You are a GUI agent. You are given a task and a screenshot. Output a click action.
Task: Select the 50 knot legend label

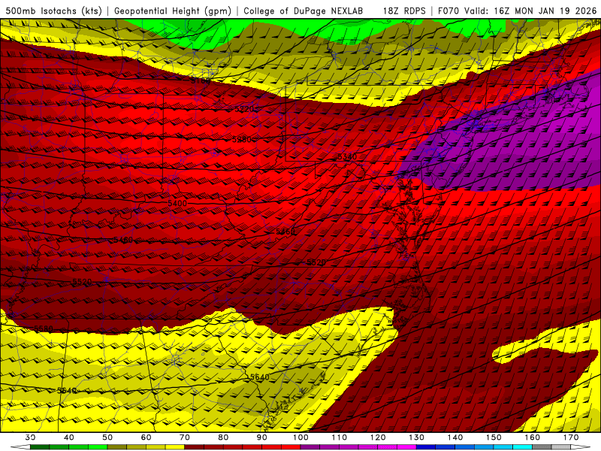coord(107,437)
